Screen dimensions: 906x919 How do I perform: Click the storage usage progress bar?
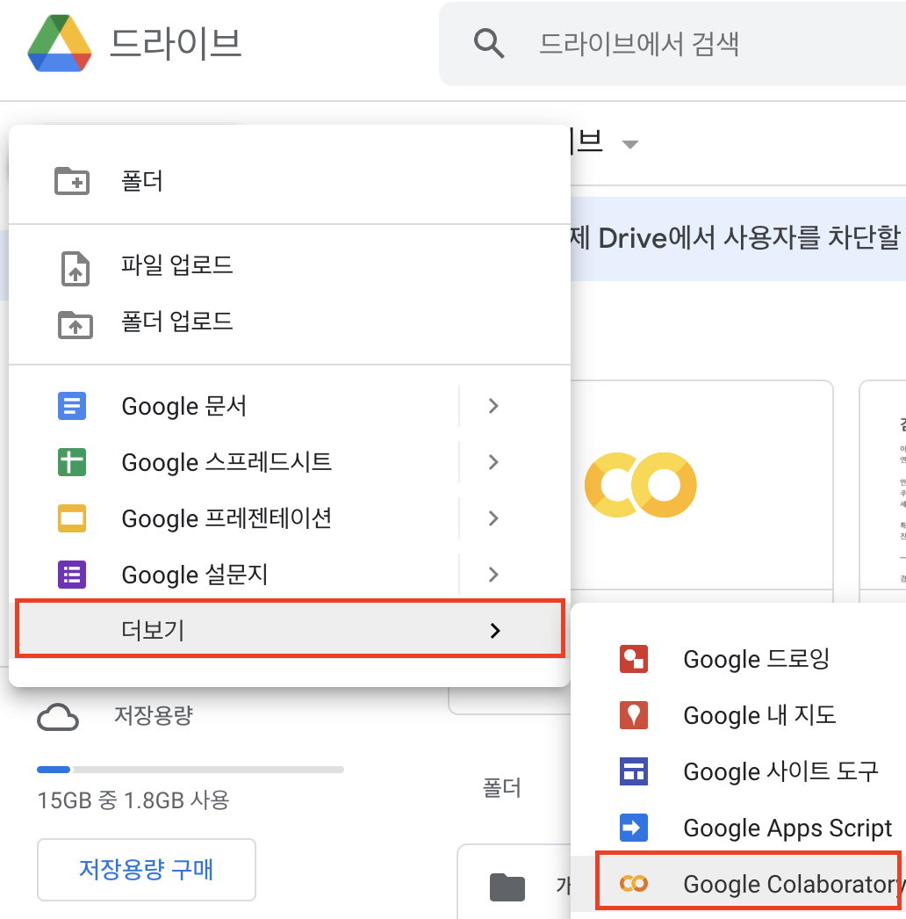pyautogui.click(x=191, y=770)
